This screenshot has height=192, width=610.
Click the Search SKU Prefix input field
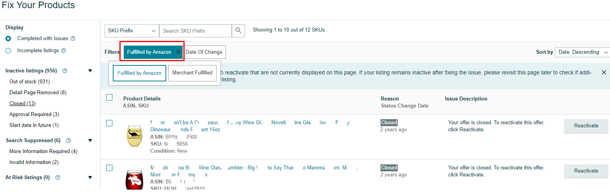pos(196,31)
